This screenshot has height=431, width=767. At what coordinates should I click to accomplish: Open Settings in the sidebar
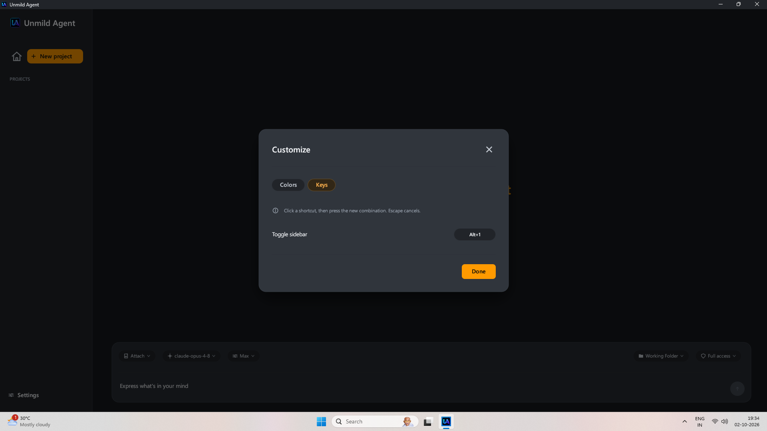[24, 395]
